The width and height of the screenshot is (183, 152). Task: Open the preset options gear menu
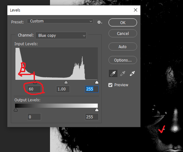[x=100, y=22]
